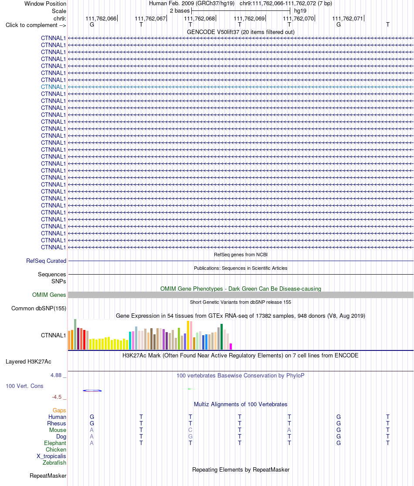The image size is (414, 486).
Task: Click the Window Position label
Action: click(x=45, y=4)
